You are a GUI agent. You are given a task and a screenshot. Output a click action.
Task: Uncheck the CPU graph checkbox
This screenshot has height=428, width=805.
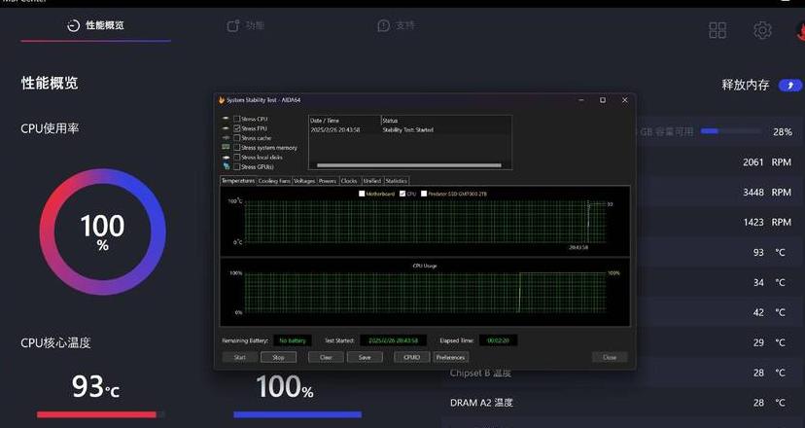click(x=402, y=194)
